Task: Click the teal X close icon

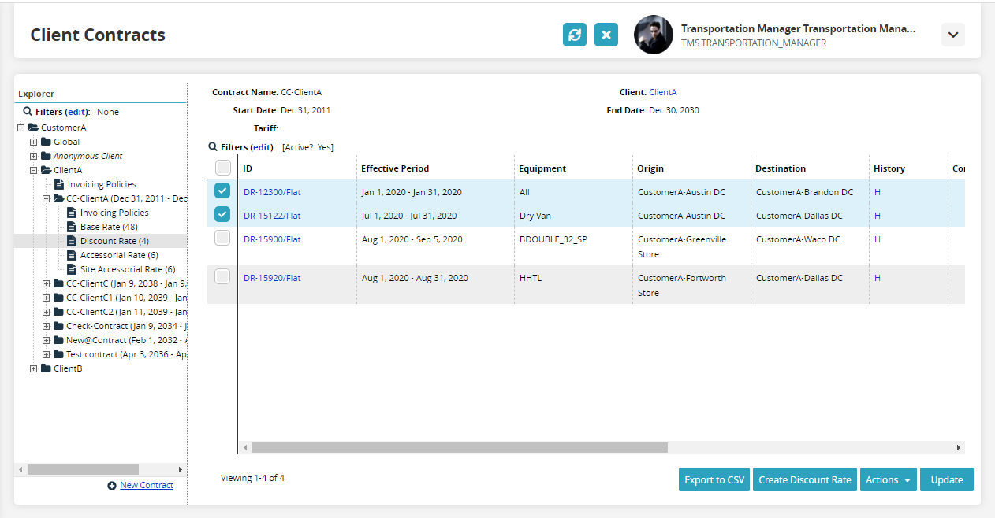Action: point(606,35)
